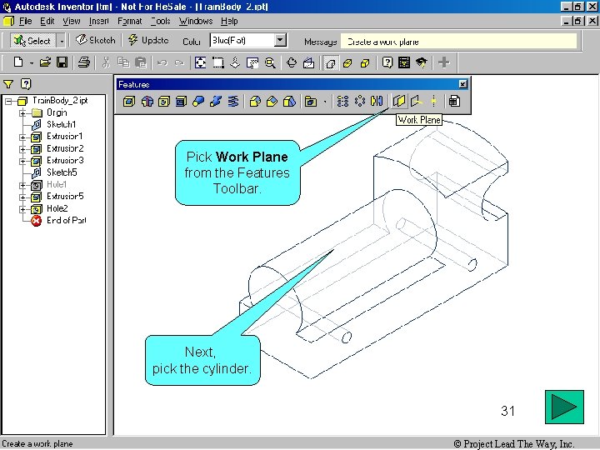Screen dimensions: 600x450
Task: Click the green next-slide arrow button
Action: pyautogui.click(x=564, y=407)
